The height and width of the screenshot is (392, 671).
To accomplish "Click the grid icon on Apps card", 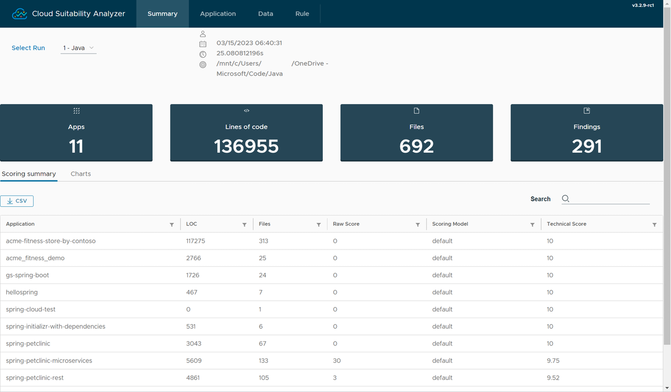I will [76, 111].
